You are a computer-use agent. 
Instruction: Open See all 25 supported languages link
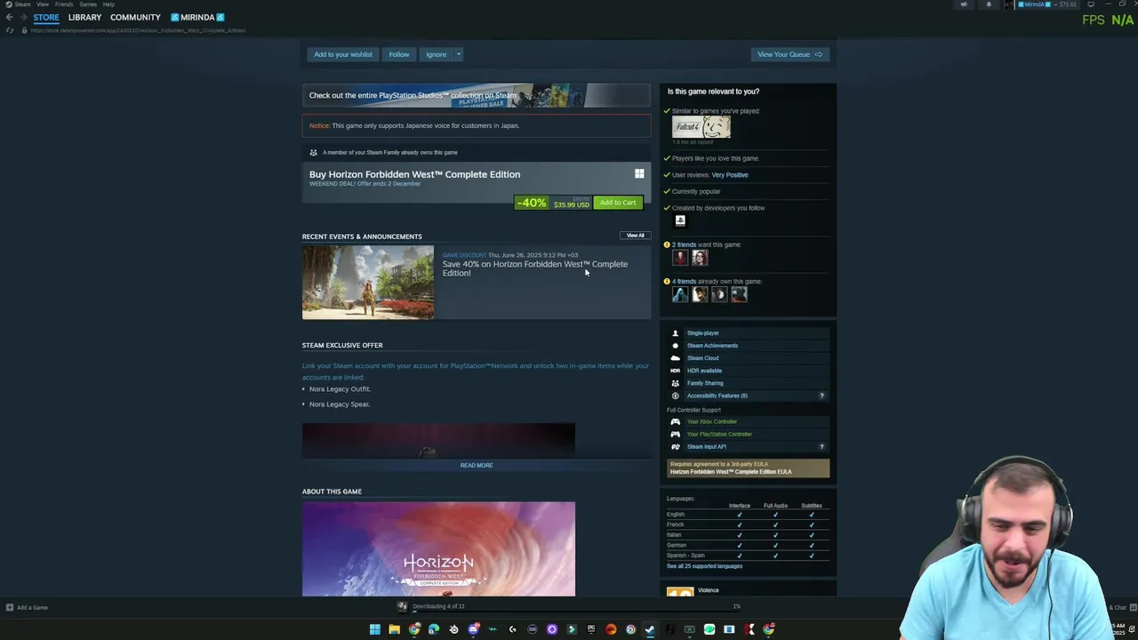(704, 566)
